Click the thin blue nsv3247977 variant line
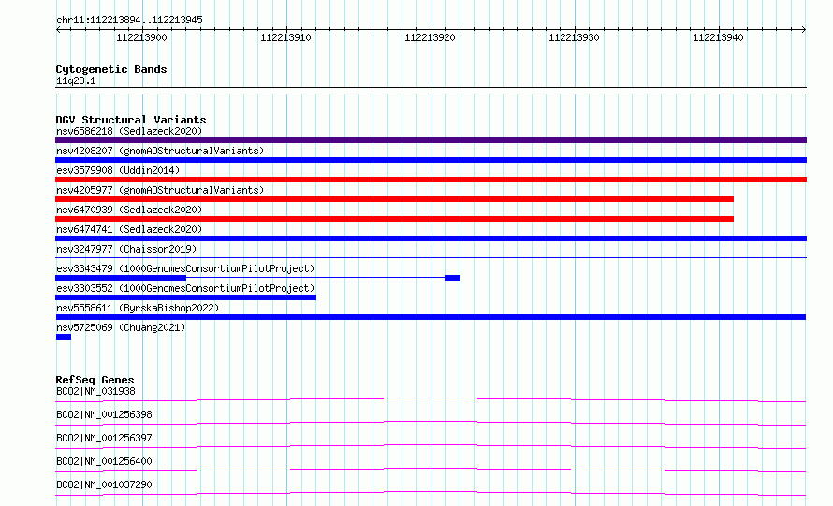Screen dimensions: 833x506 [x=431, y=258]
